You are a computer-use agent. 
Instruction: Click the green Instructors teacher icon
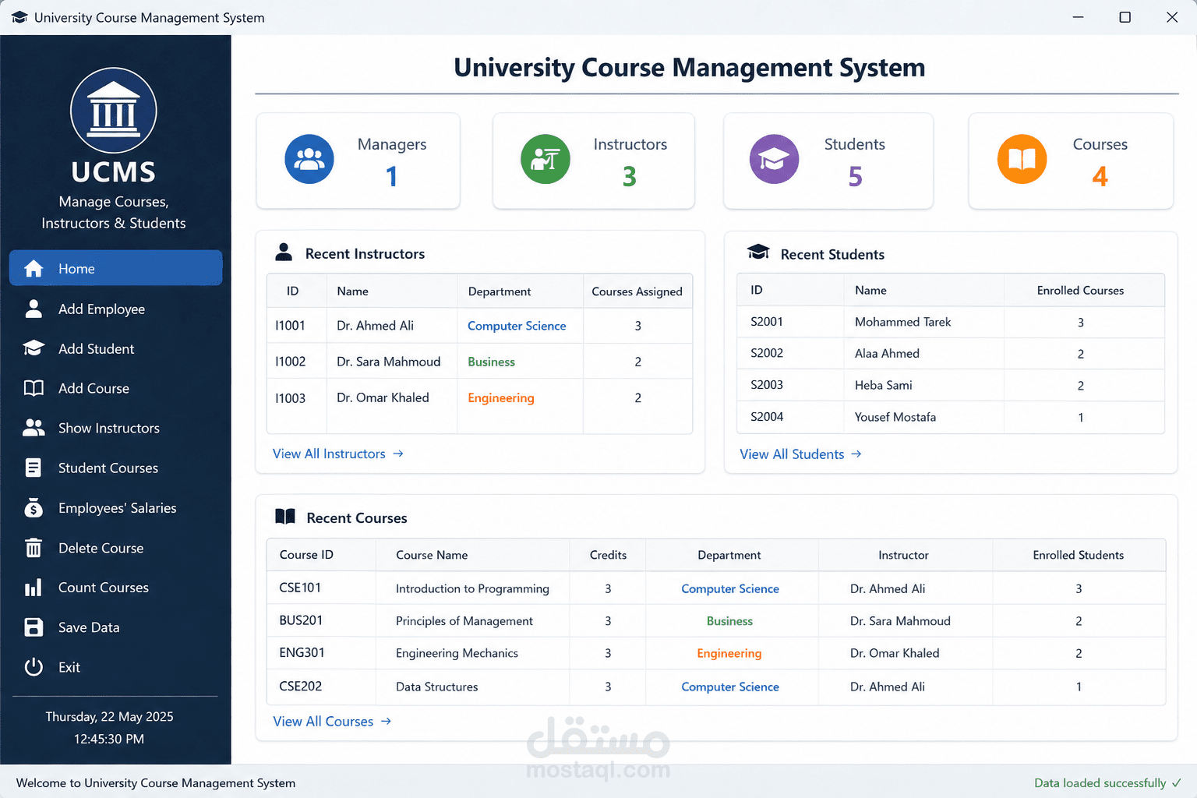point(546,159)
